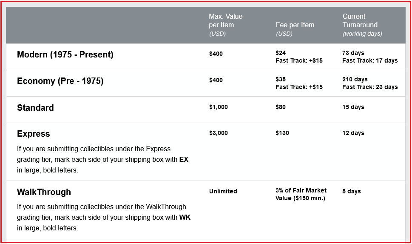Click Fast Track: 23 days in Economy row
This screenshot has height=244, width=412.
370,87
